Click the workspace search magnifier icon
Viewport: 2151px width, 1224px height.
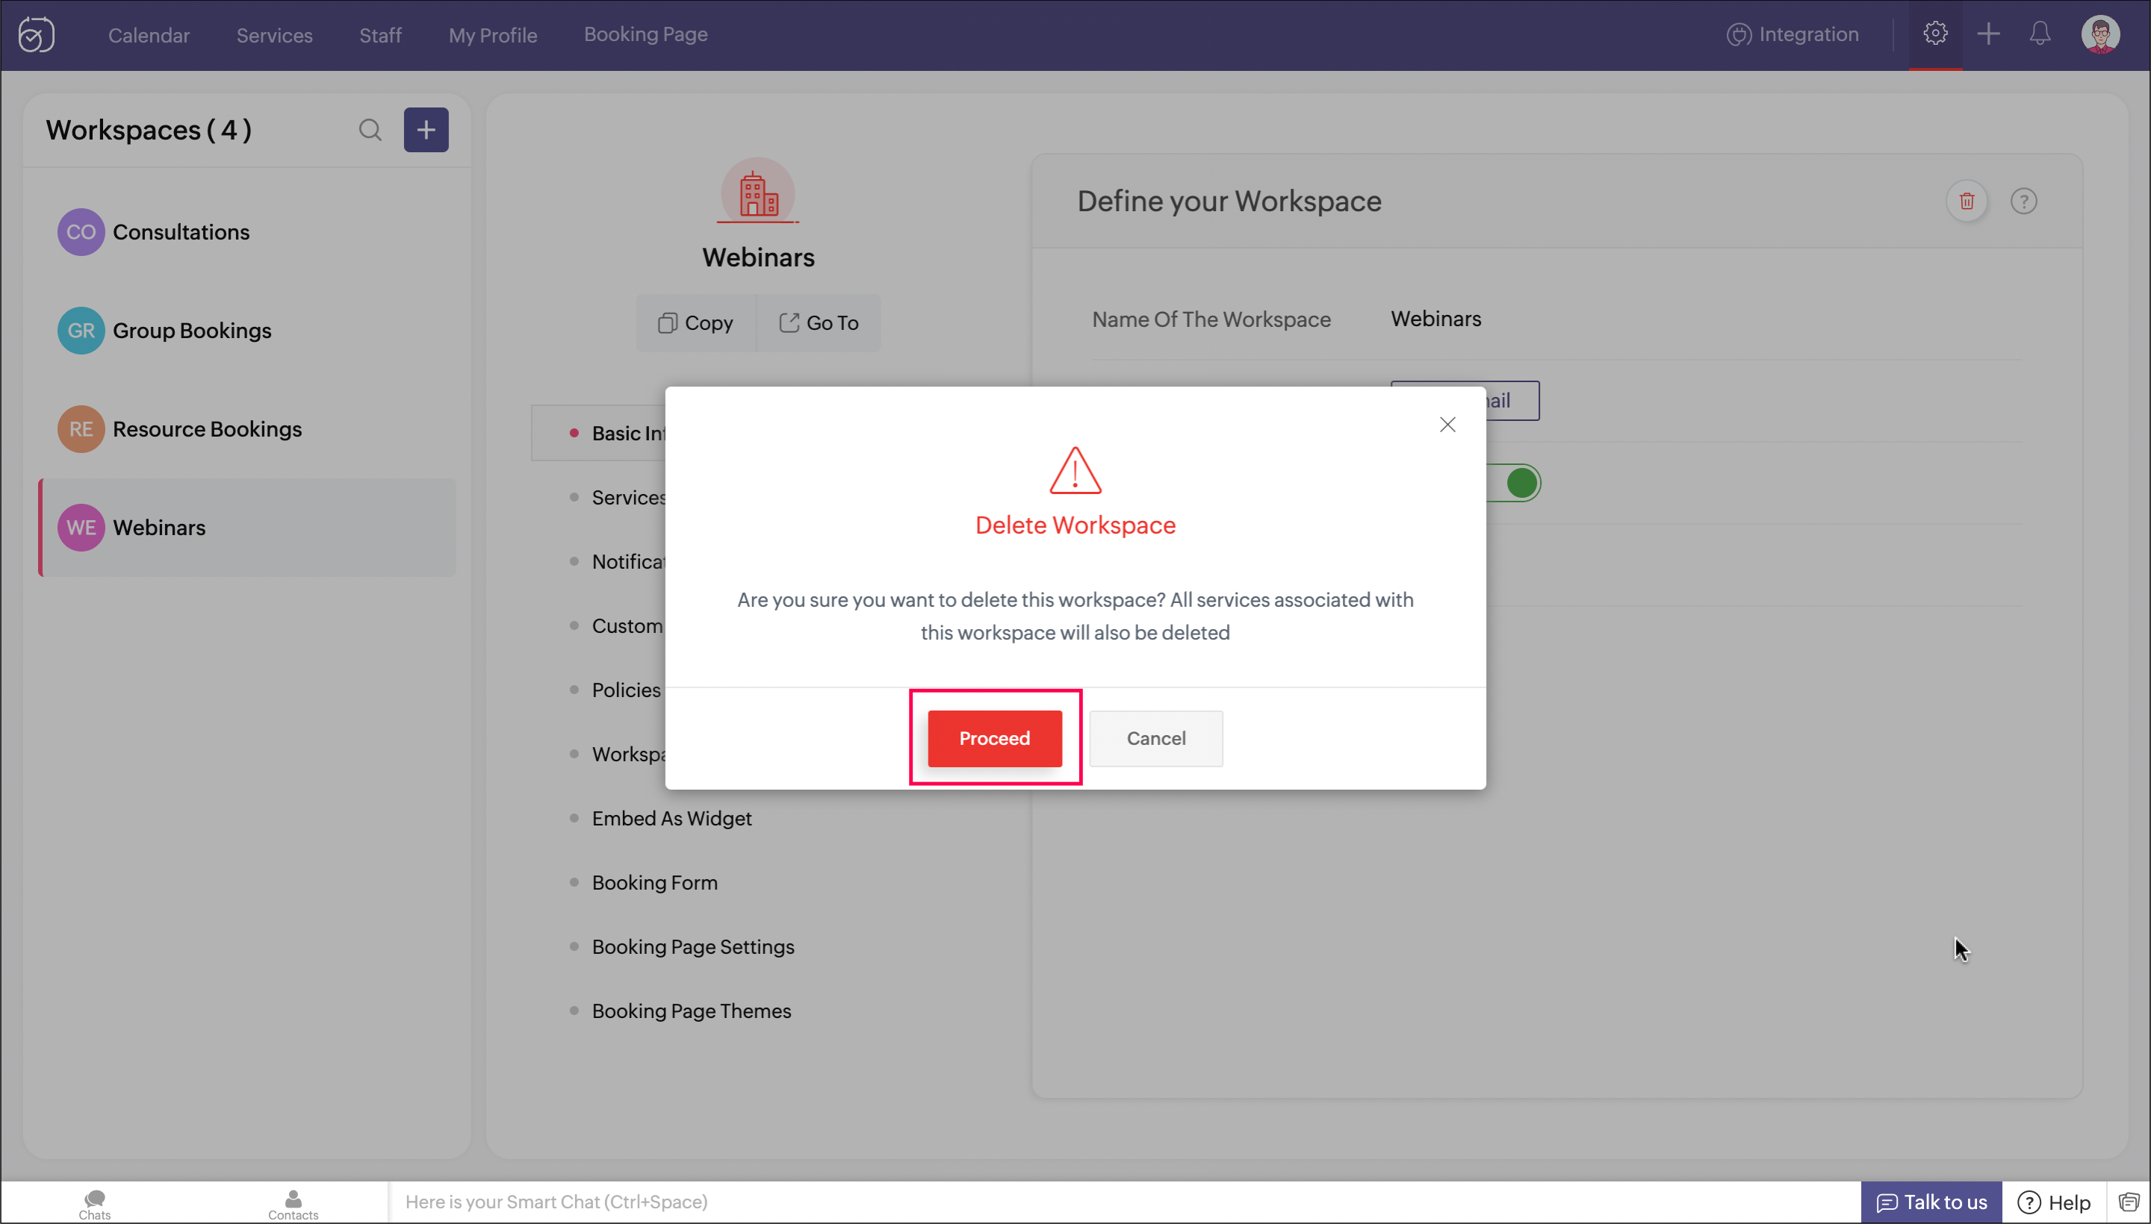click(x=370, y=129)
